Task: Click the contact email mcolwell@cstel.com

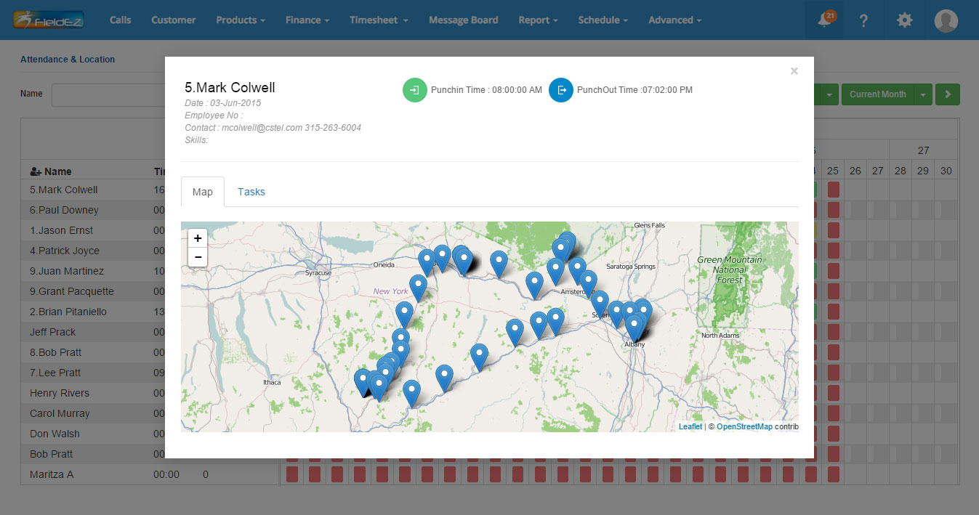Action: (262, 128)
